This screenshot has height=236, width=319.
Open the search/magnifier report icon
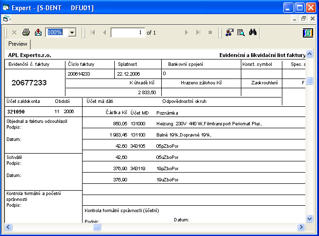point(241,32)
